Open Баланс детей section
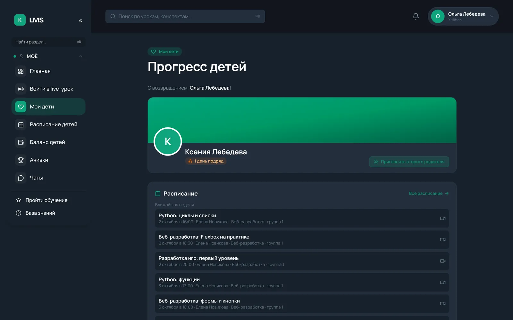The image size is (513, 320). click(x=48, y=142)
